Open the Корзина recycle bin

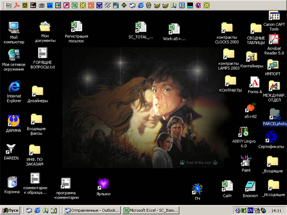coord(12,182)
